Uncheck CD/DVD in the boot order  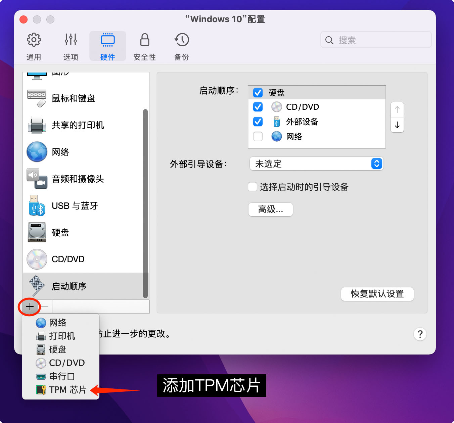(258, 107)
